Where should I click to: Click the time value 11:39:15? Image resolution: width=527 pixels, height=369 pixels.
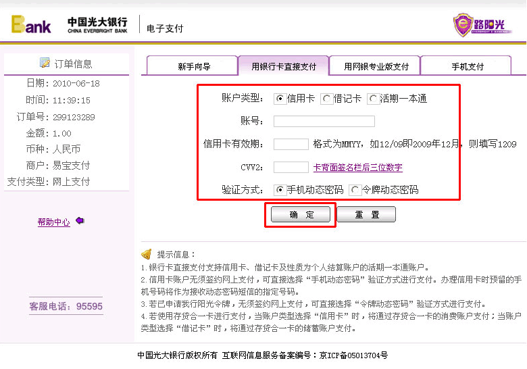pos(72,100)
